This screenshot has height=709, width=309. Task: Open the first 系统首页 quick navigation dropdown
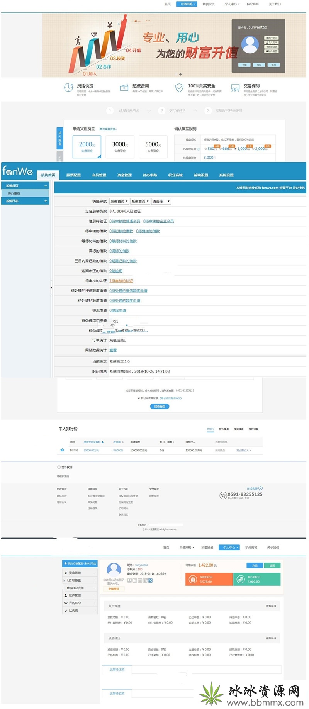pyautogui.click(x=119, y=201)
